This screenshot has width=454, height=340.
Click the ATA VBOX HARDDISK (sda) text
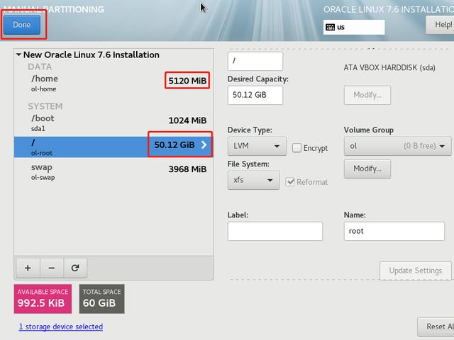click(x=389, y=68)
